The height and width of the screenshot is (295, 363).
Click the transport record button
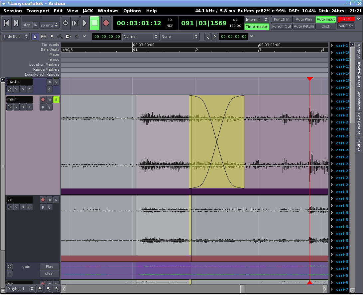tap(106, 23)
